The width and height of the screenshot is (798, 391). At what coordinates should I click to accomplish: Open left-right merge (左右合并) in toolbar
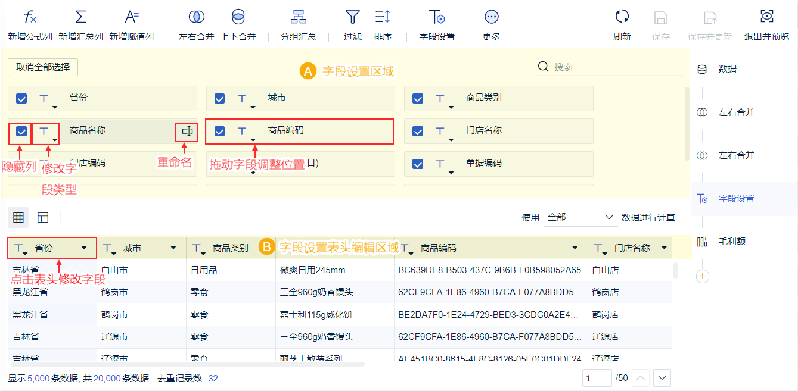(196, 26)
